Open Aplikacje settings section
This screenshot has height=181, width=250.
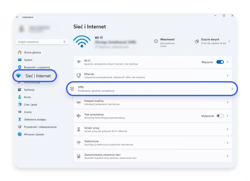pyautogui.click(x=26, y=90)
